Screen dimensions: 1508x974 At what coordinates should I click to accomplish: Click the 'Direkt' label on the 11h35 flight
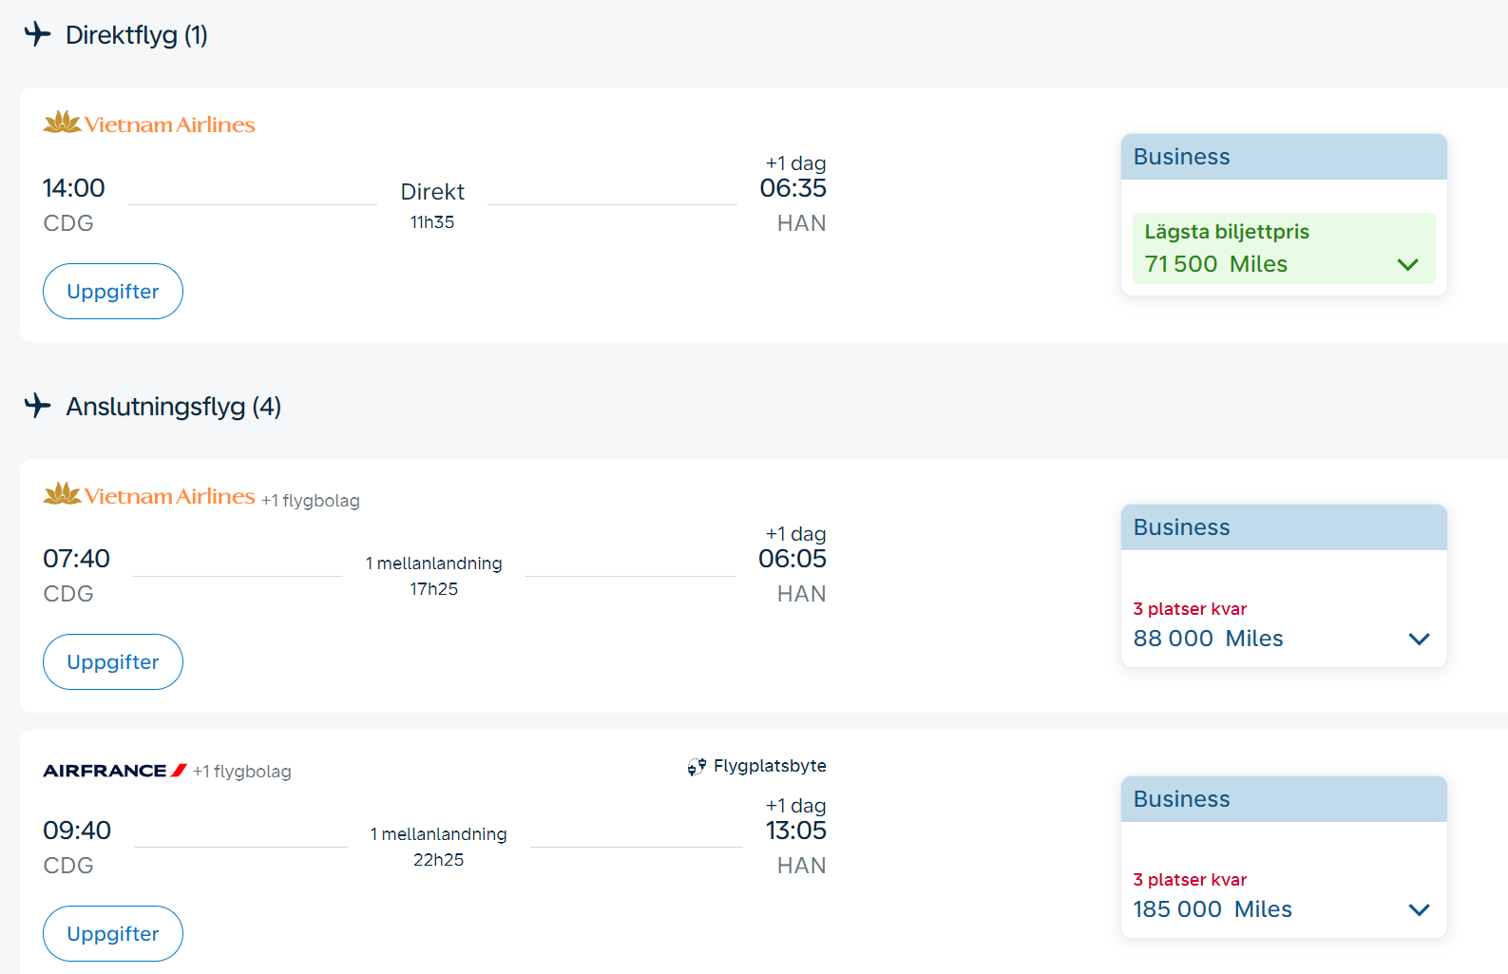(x=432, y=192)
